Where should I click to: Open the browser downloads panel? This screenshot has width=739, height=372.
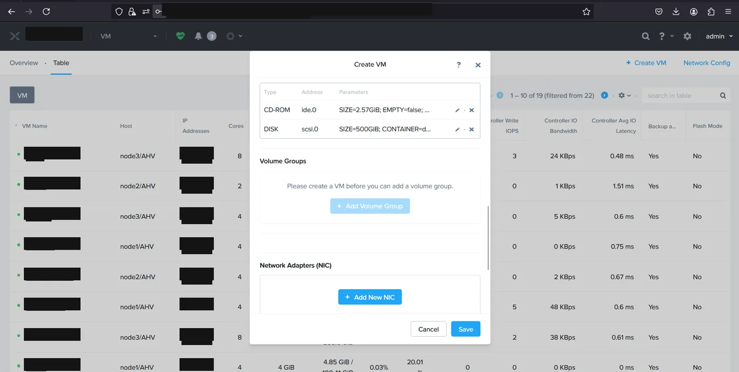pos(676,12)
